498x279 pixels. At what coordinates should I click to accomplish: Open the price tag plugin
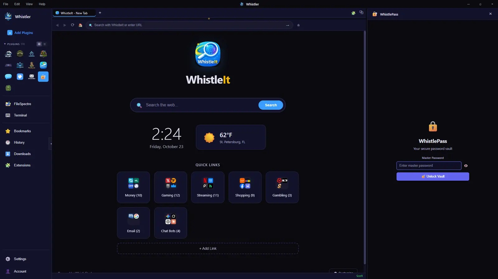pyautogui.click(x=20, y=77)
